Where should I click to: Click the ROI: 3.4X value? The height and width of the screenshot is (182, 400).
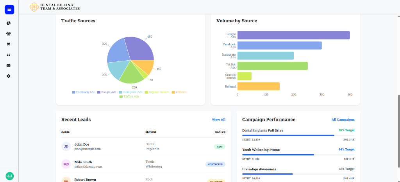tap(349, 140)
